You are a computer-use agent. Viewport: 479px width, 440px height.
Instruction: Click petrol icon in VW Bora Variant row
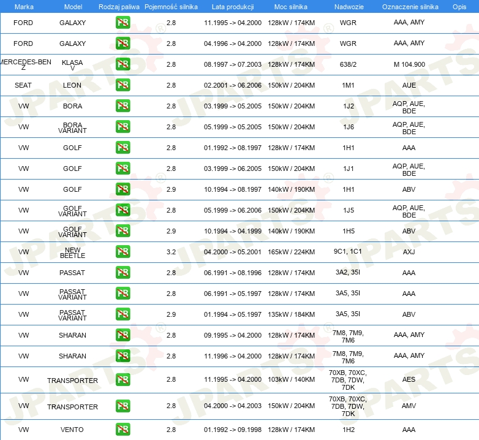pos(123,126)
